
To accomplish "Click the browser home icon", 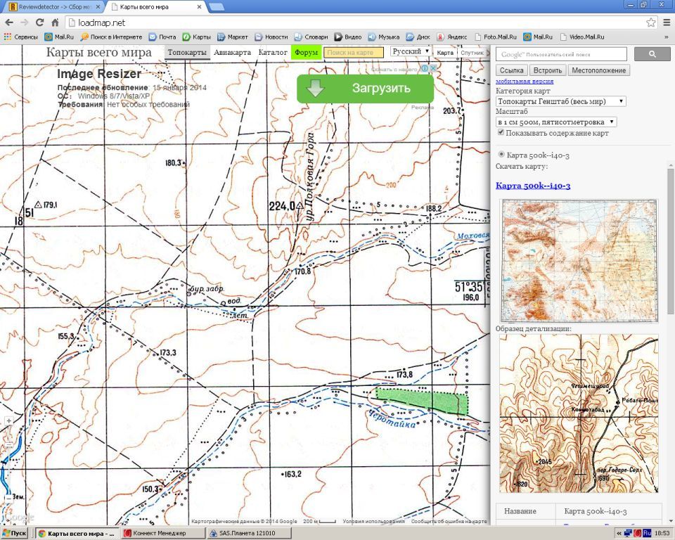I will [55, 22].
